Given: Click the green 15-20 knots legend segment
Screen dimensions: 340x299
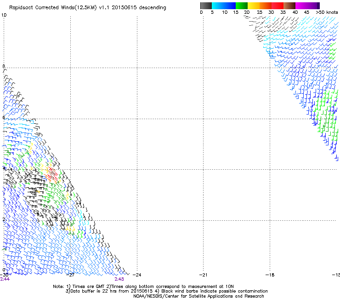Looking at the screenshot, I should coord(242,6).
